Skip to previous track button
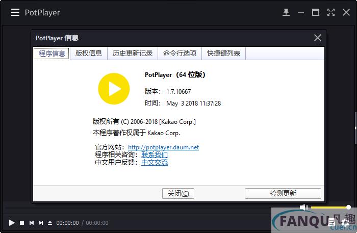This screenshot has width=357, height=233. point(32,223)
